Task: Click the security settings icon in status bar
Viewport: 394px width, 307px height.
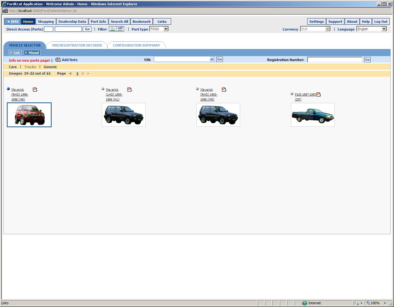Action: tap(356, 303)
